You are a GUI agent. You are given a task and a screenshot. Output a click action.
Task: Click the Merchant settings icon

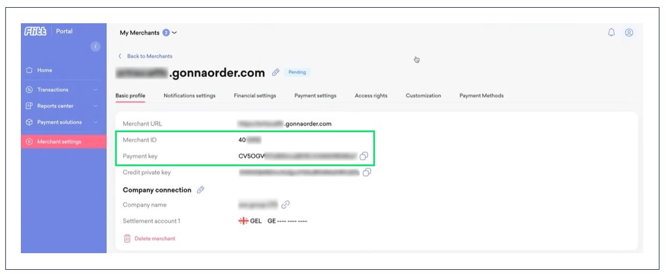coord(29,142)
